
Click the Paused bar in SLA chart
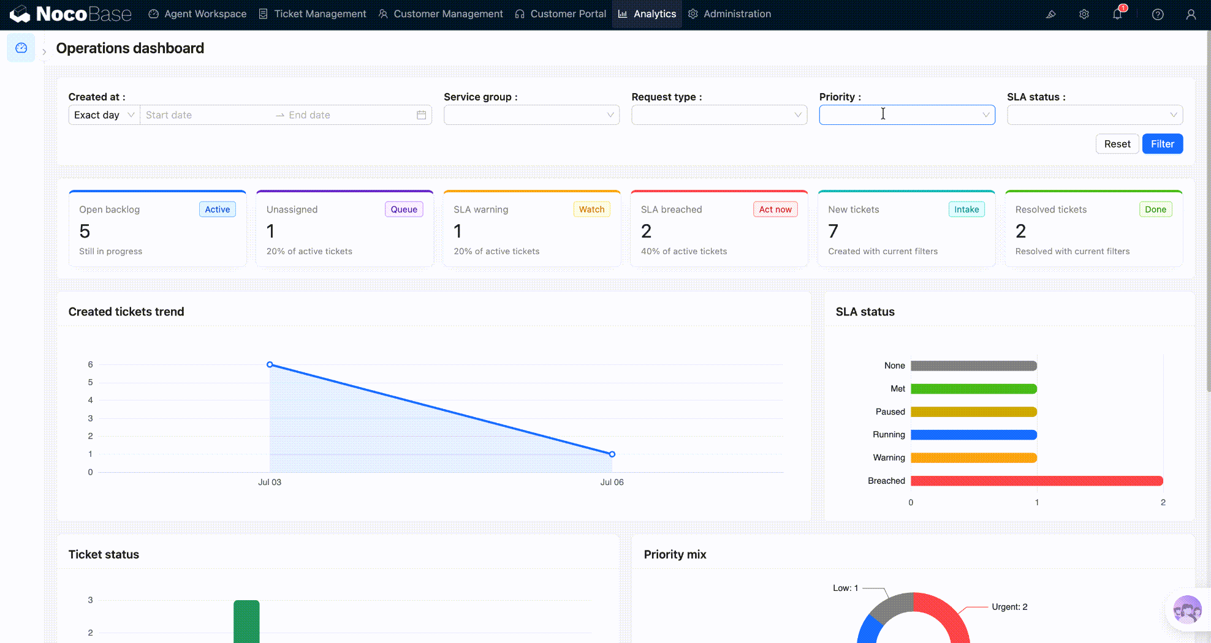pos(974,412)
